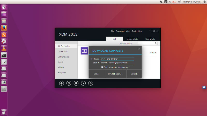
Task: Open the Tools menu in XDM
Action: (134, 31)
